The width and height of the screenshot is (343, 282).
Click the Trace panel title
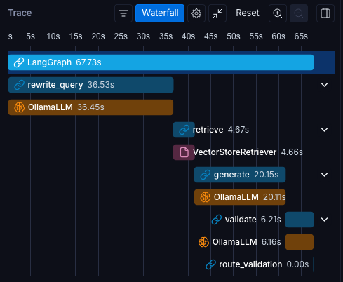click(x=20, y=13)
